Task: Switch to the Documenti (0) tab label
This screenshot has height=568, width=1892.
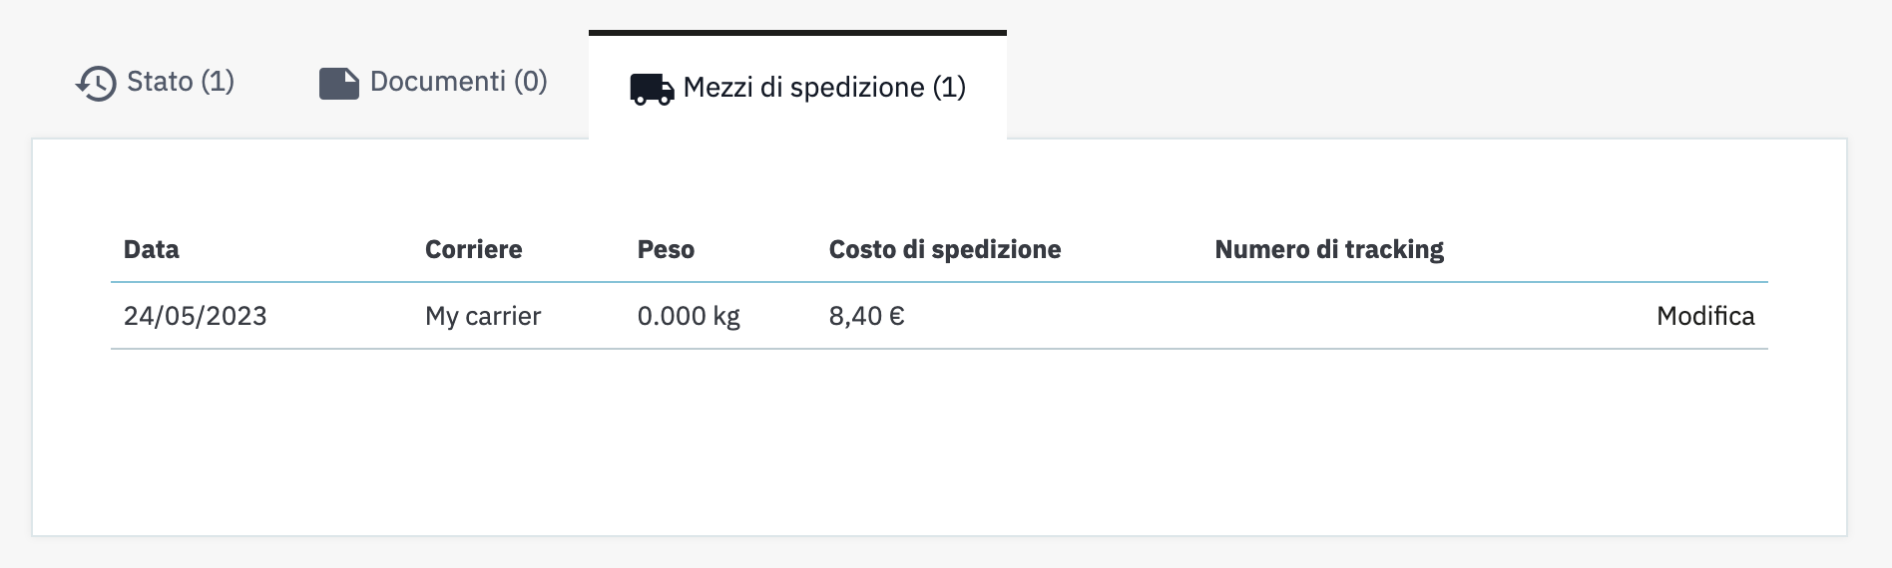Action: (x=458, y=81)
